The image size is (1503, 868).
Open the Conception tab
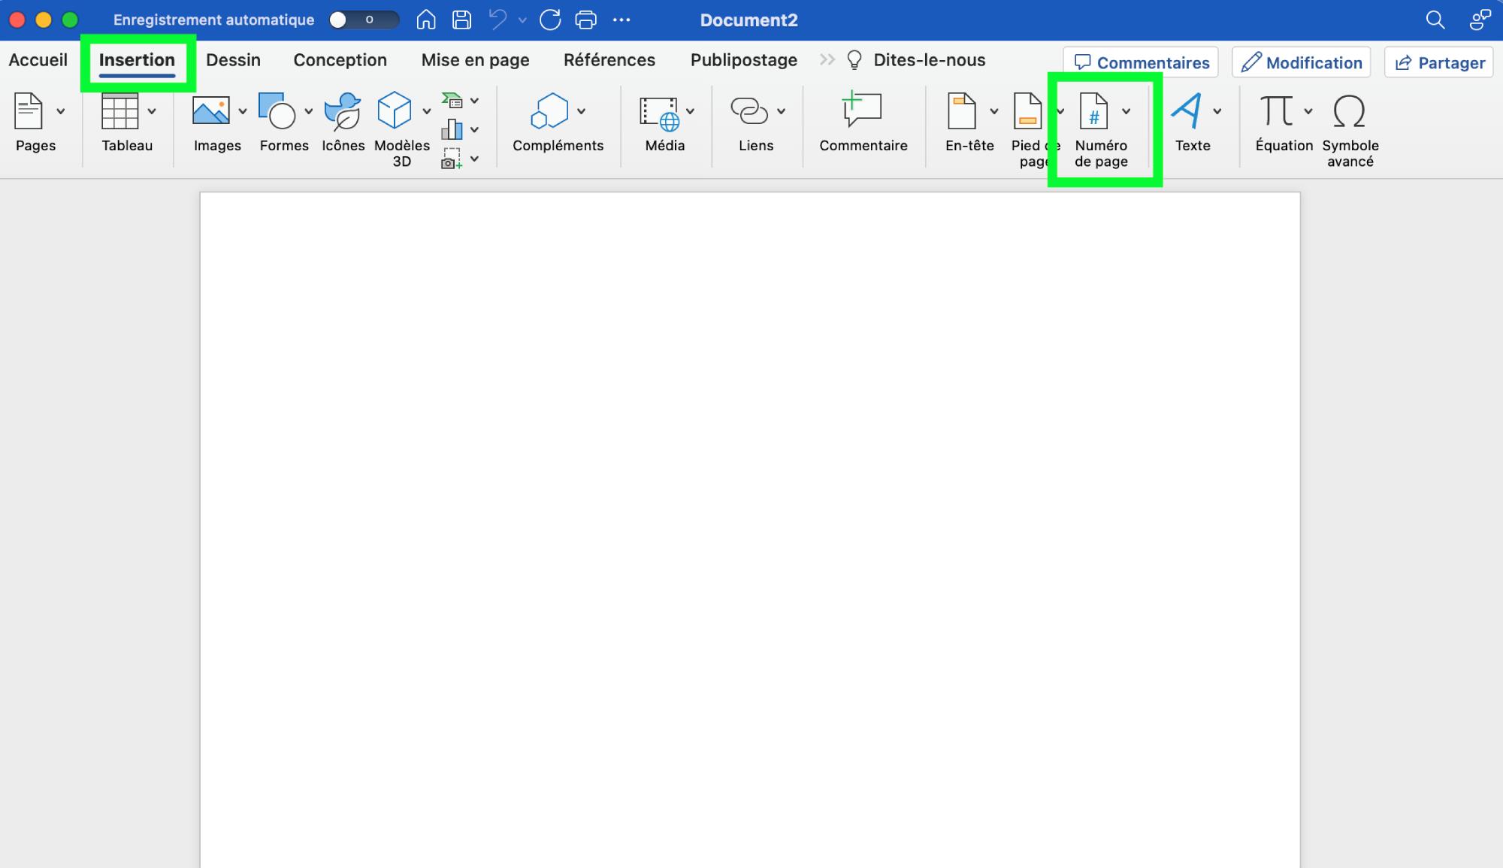[x=340, y=60]
